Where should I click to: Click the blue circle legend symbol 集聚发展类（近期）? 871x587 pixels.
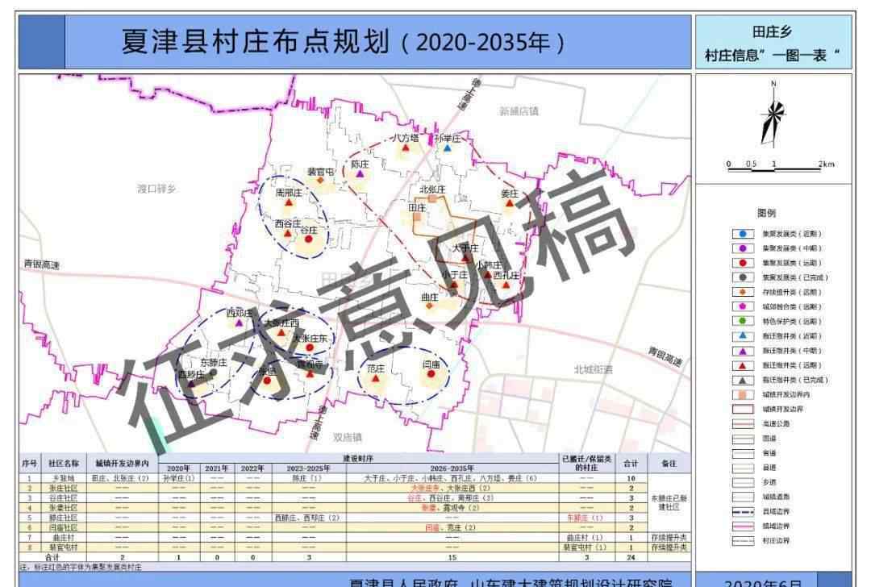tap(743, 234)
